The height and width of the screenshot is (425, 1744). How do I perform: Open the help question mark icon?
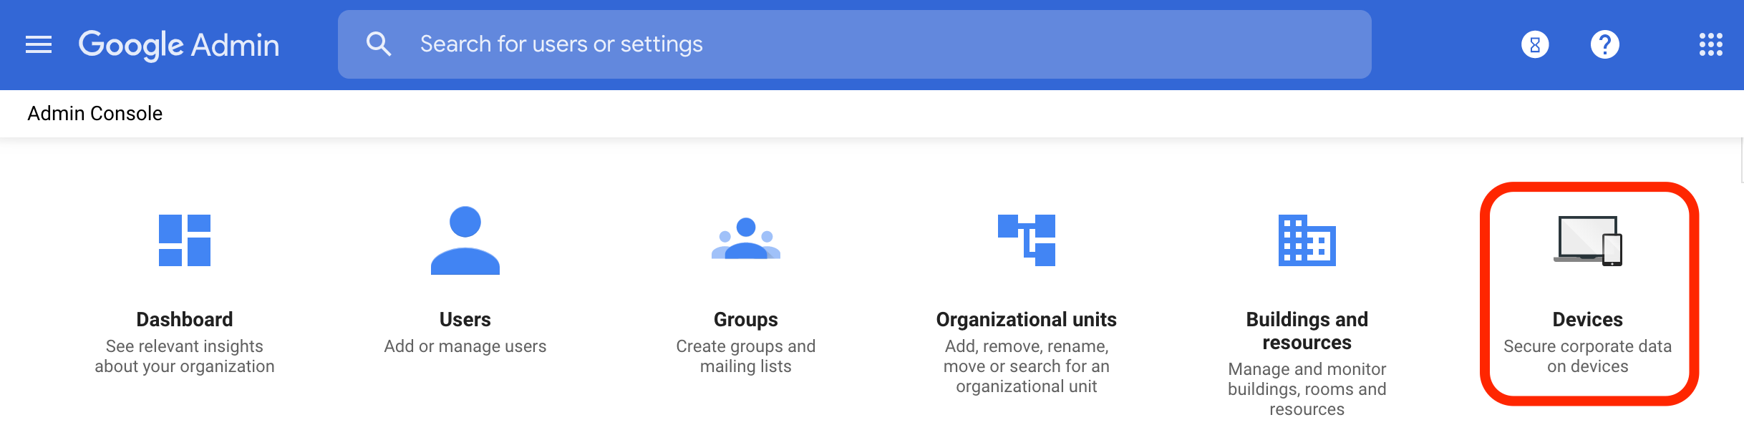(1605, 44)
